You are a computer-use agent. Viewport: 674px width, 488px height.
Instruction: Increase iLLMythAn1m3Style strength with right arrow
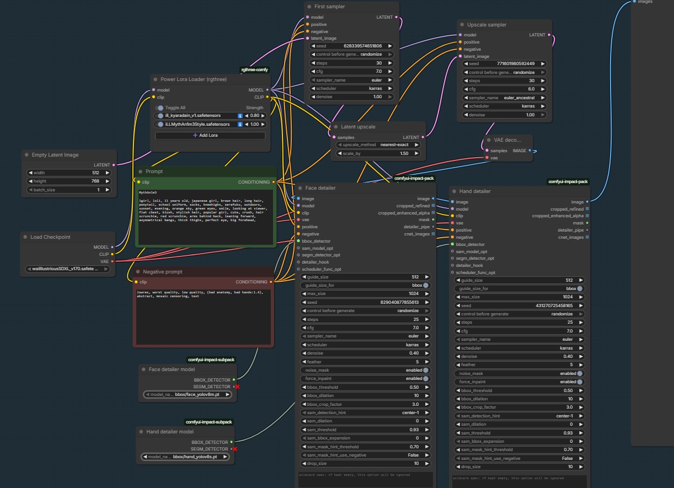[x=263, y=125]
